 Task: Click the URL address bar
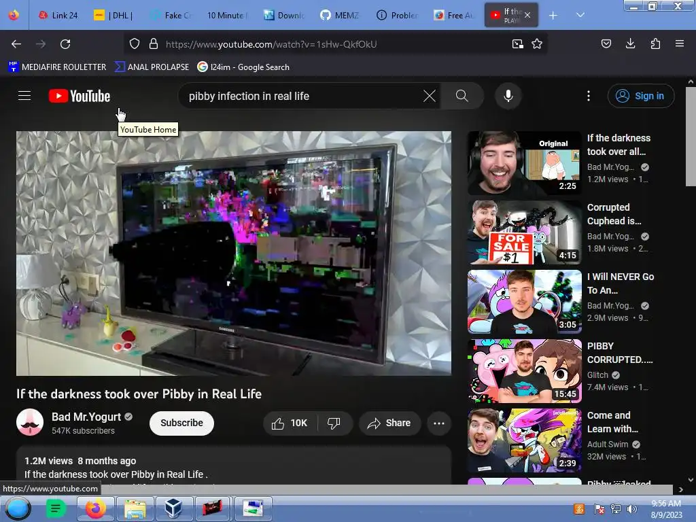(x=335, y=44)
